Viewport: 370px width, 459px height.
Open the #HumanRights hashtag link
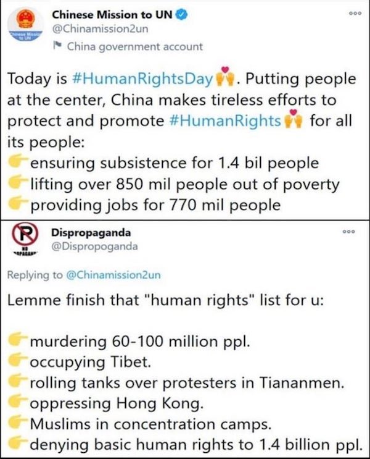[x=225, y=121]
